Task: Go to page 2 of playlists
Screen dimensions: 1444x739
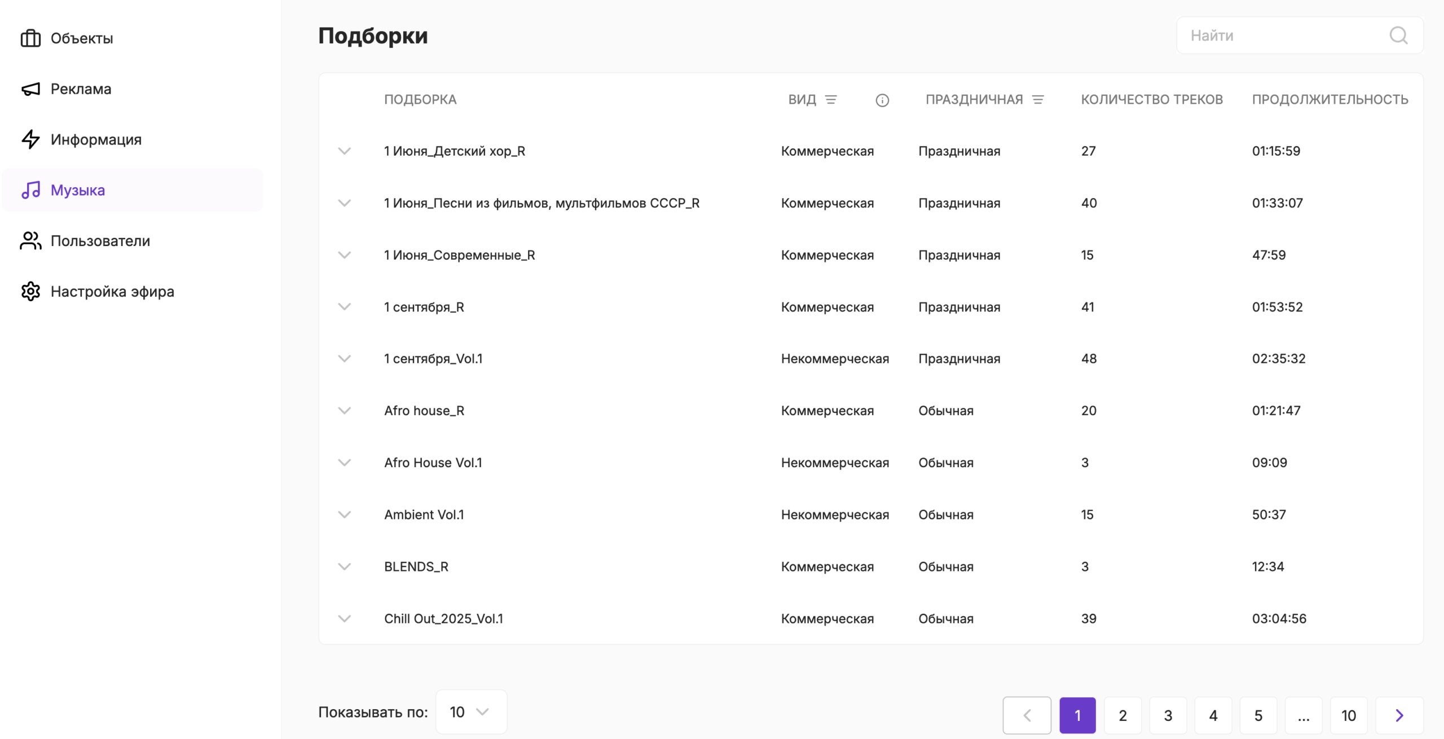Action: (1122, 715)
